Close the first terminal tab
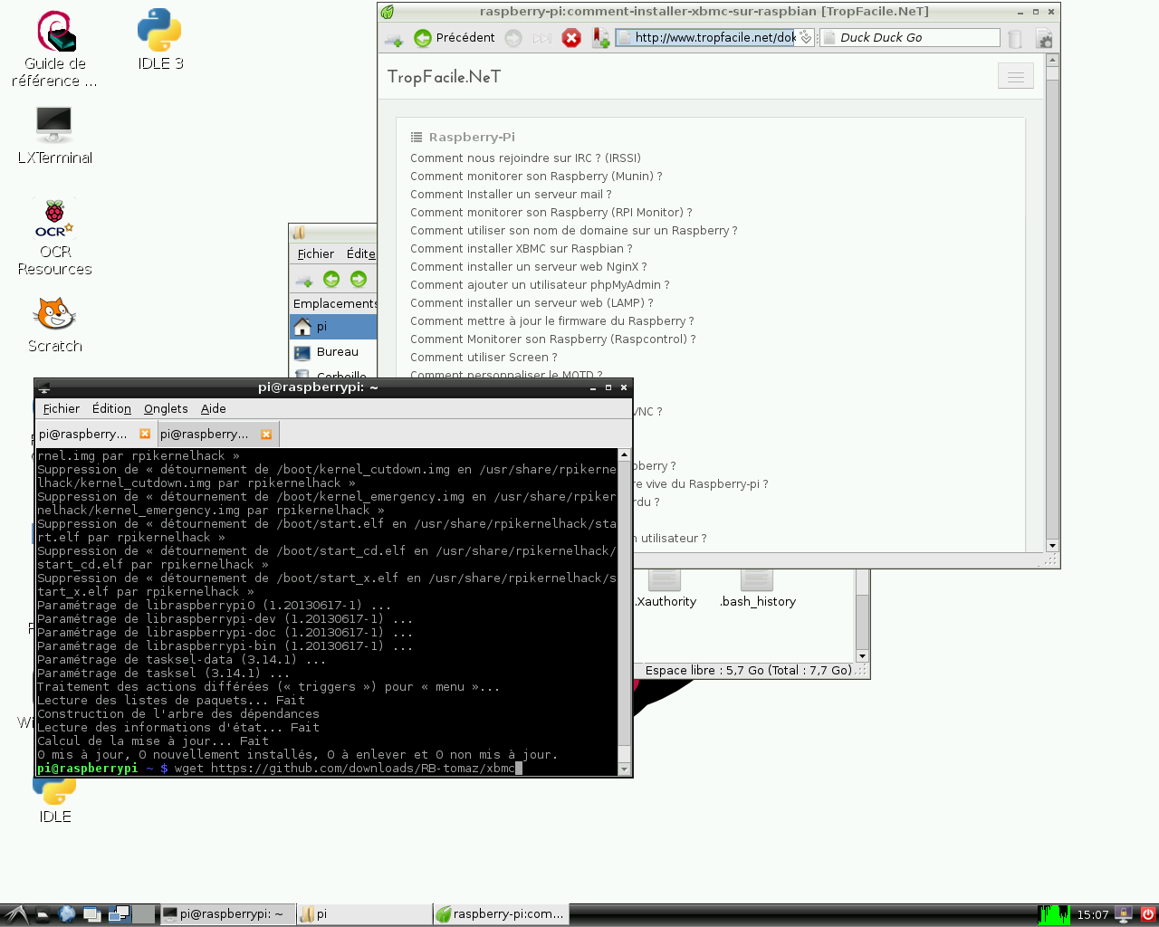This screenshot has width=1159, height=927. tap(145, 435)
